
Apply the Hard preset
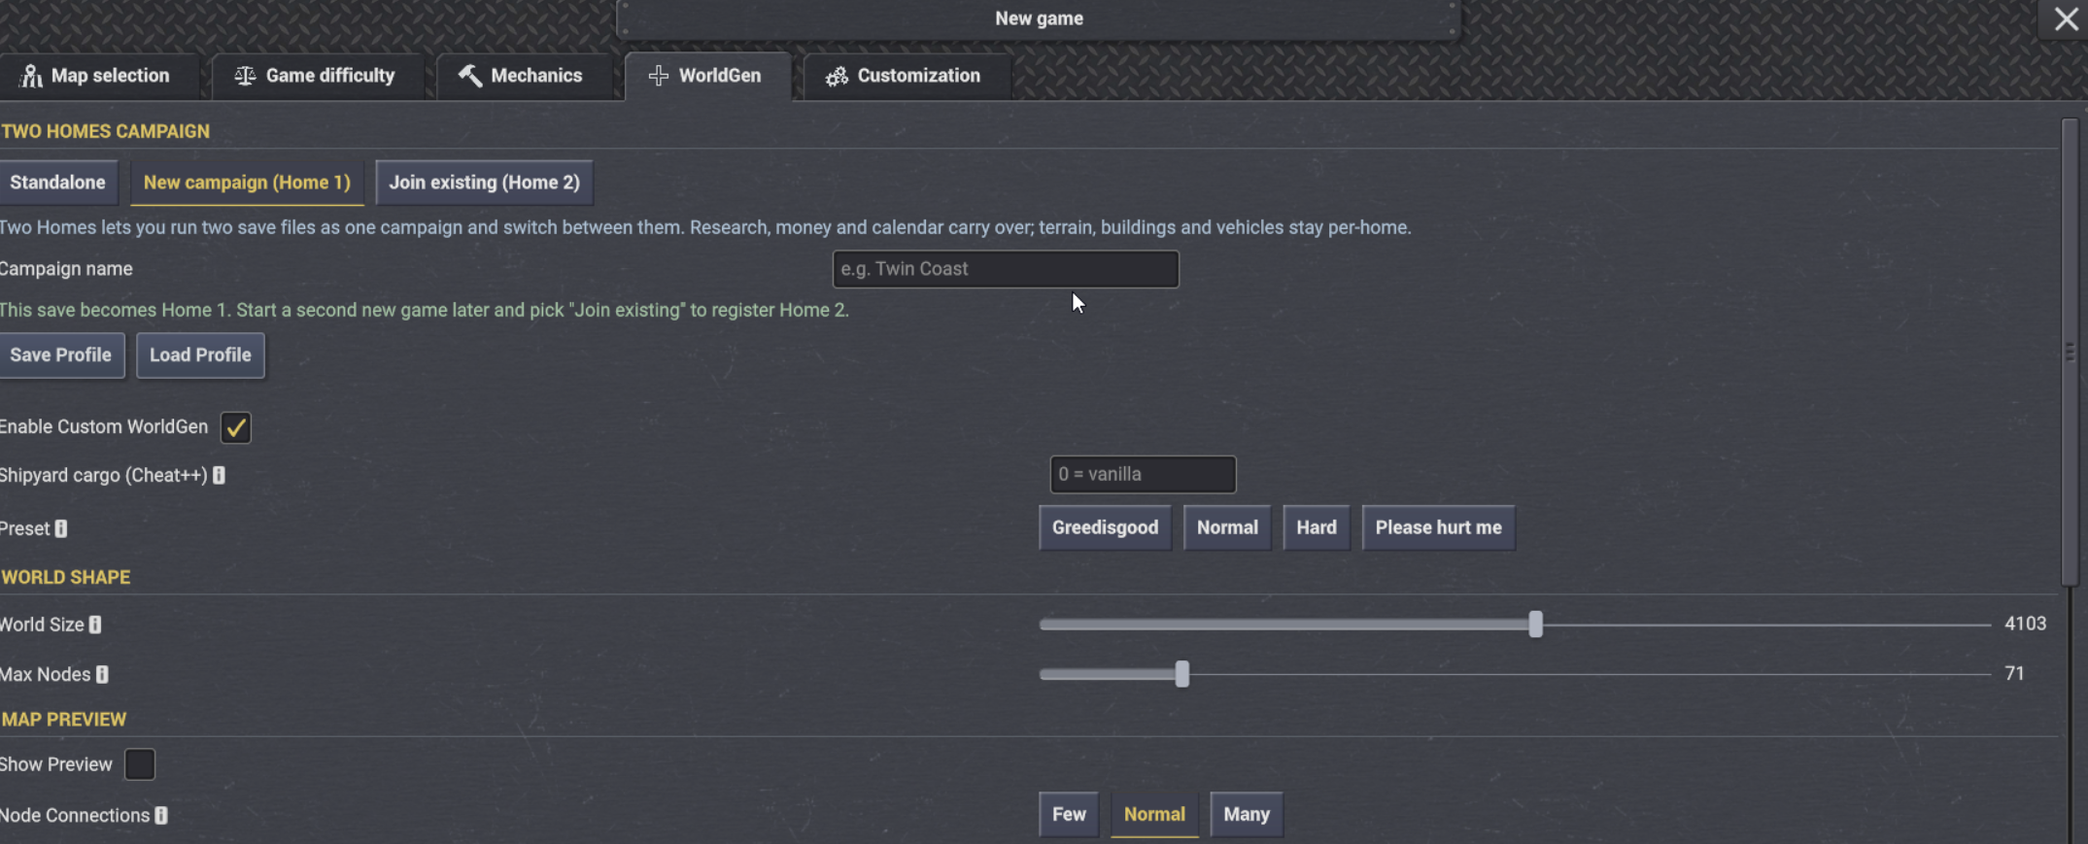click(x=1317, y=527)
